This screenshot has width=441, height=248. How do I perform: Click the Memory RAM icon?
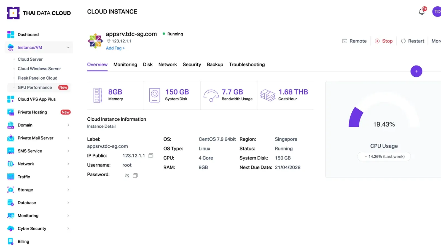(x=98, y=95)
